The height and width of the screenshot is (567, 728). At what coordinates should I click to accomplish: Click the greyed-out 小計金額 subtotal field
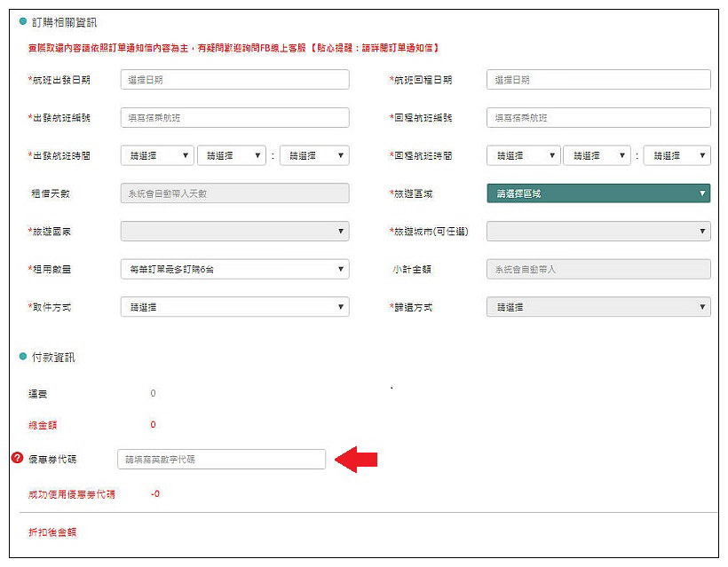pos(597,269)
